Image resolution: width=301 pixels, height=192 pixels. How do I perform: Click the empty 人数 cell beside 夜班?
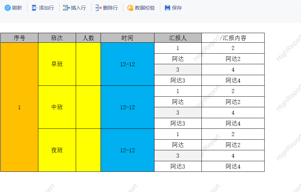(88, 150)
